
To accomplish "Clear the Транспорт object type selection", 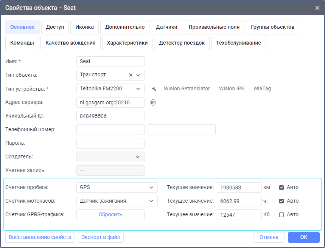I will coord(131,75).
